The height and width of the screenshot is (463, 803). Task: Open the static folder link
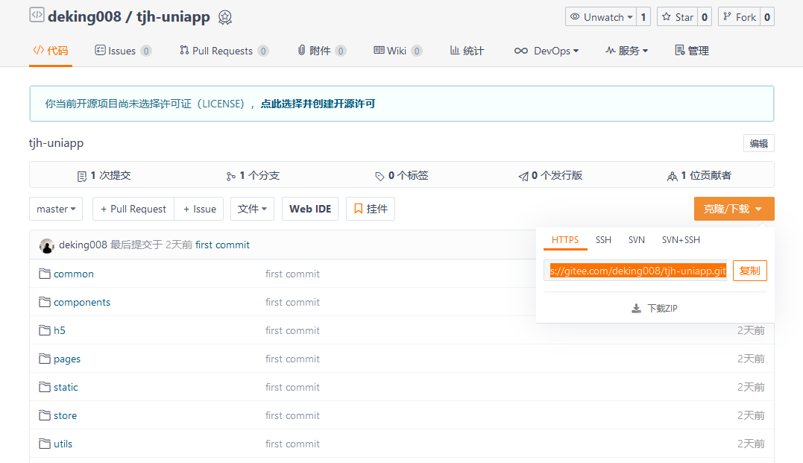click(x=66, y=387)
